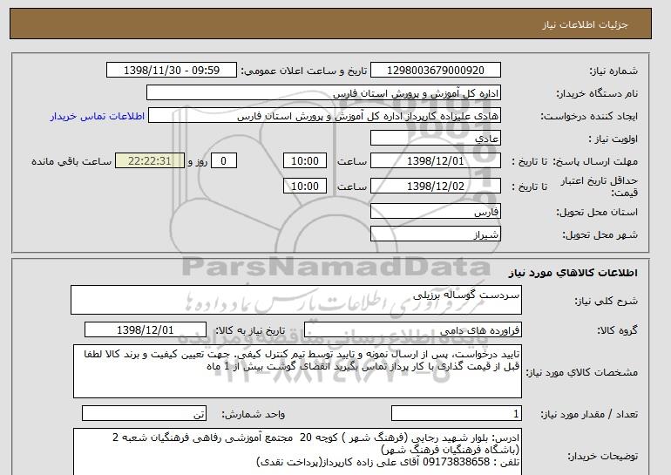671x475 pixels.
Task: Click the text ساعت باقی مانده
Action: tap(71, 161)
